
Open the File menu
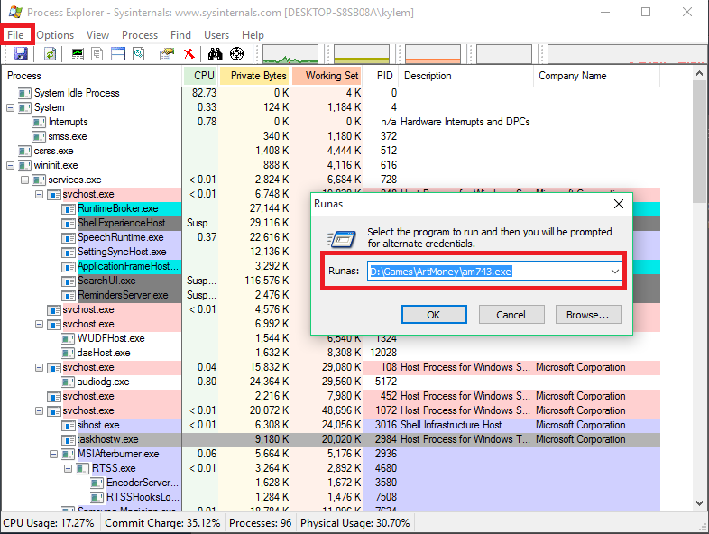pos(16,35)
